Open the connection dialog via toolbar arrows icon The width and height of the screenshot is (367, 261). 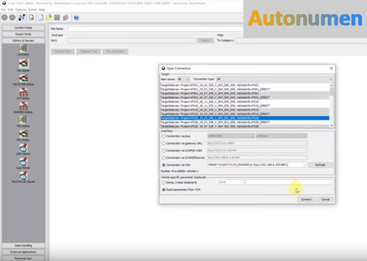click(x=22, y=17)
